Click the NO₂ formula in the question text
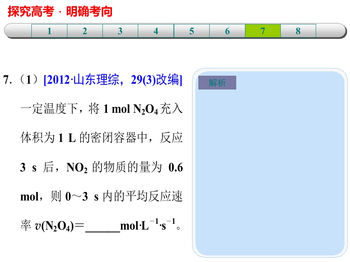 77,167
